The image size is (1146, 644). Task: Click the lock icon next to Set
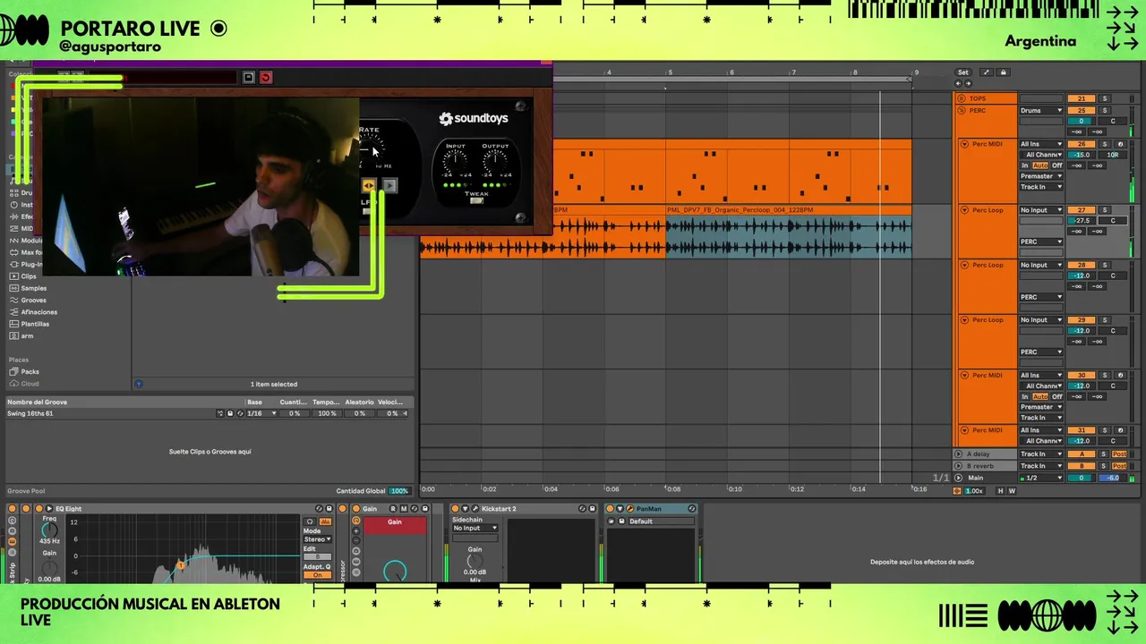(x=1004, y=72)
